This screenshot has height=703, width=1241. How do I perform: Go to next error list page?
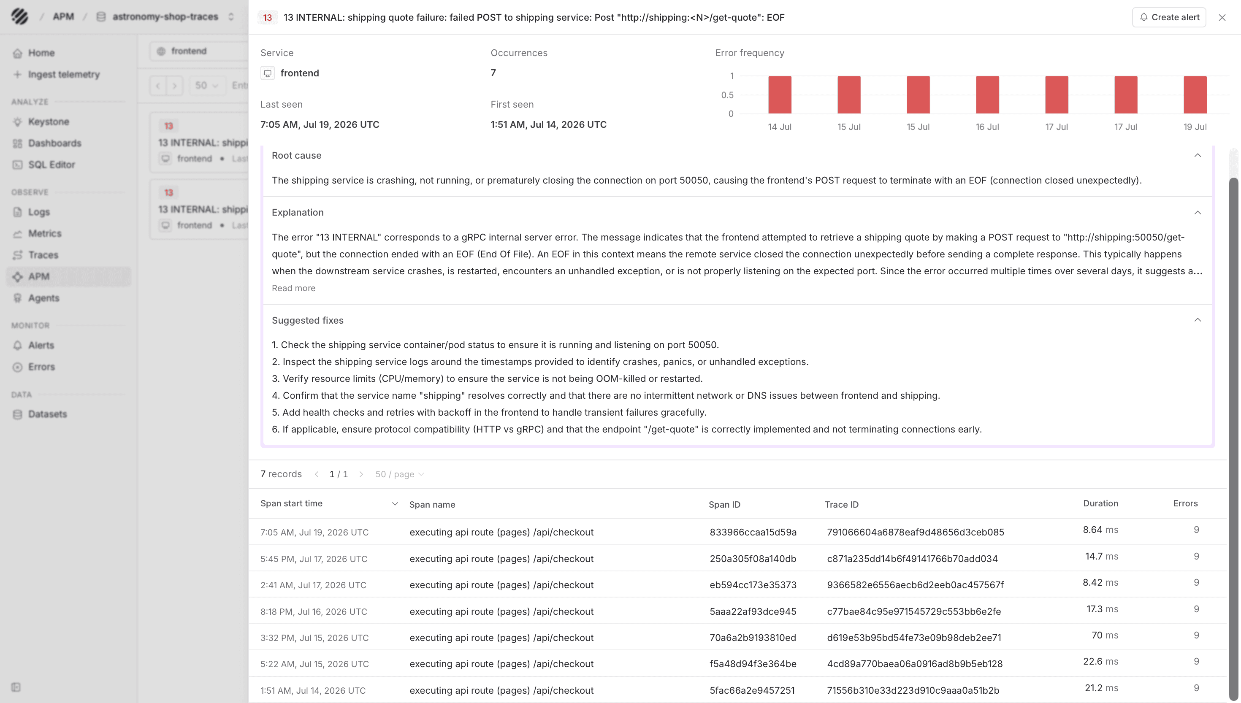coord(174,86)
